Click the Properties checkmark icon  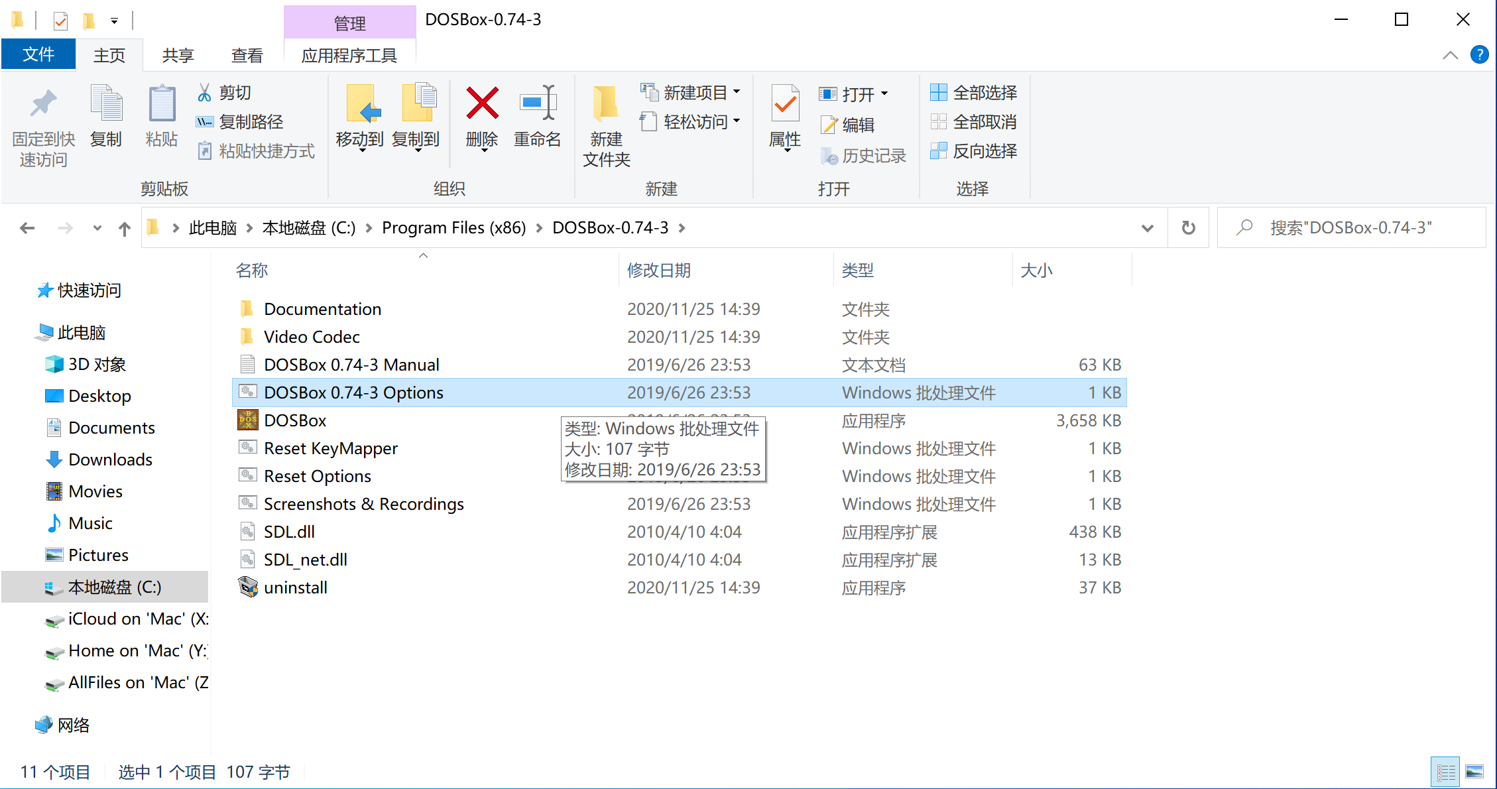785,103
